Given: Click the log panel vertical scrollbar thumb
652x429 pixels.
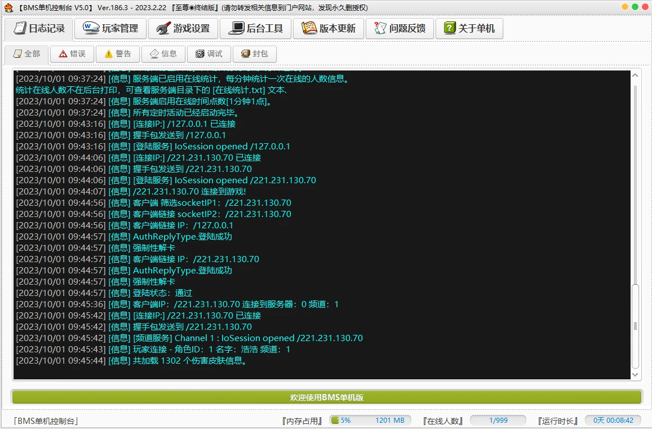Looking at the screenshot, I should click(635, 326).
